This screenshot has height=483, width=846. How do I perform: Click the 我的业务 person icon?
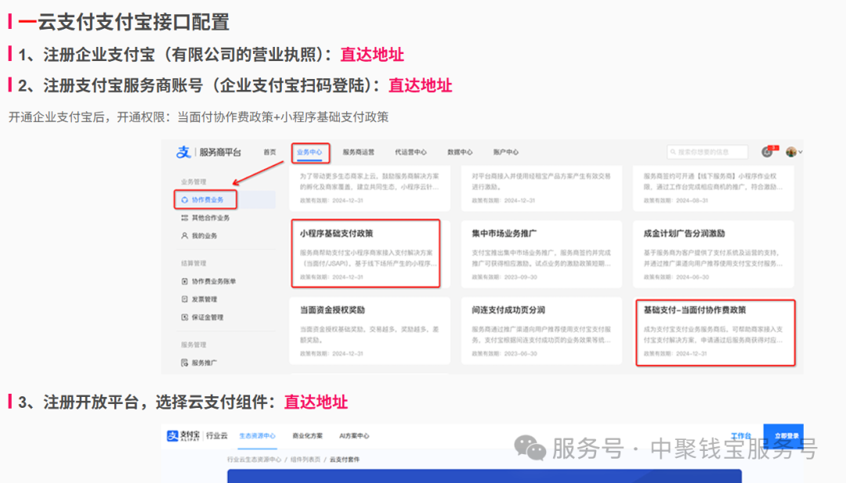click(x=185, y=235)
